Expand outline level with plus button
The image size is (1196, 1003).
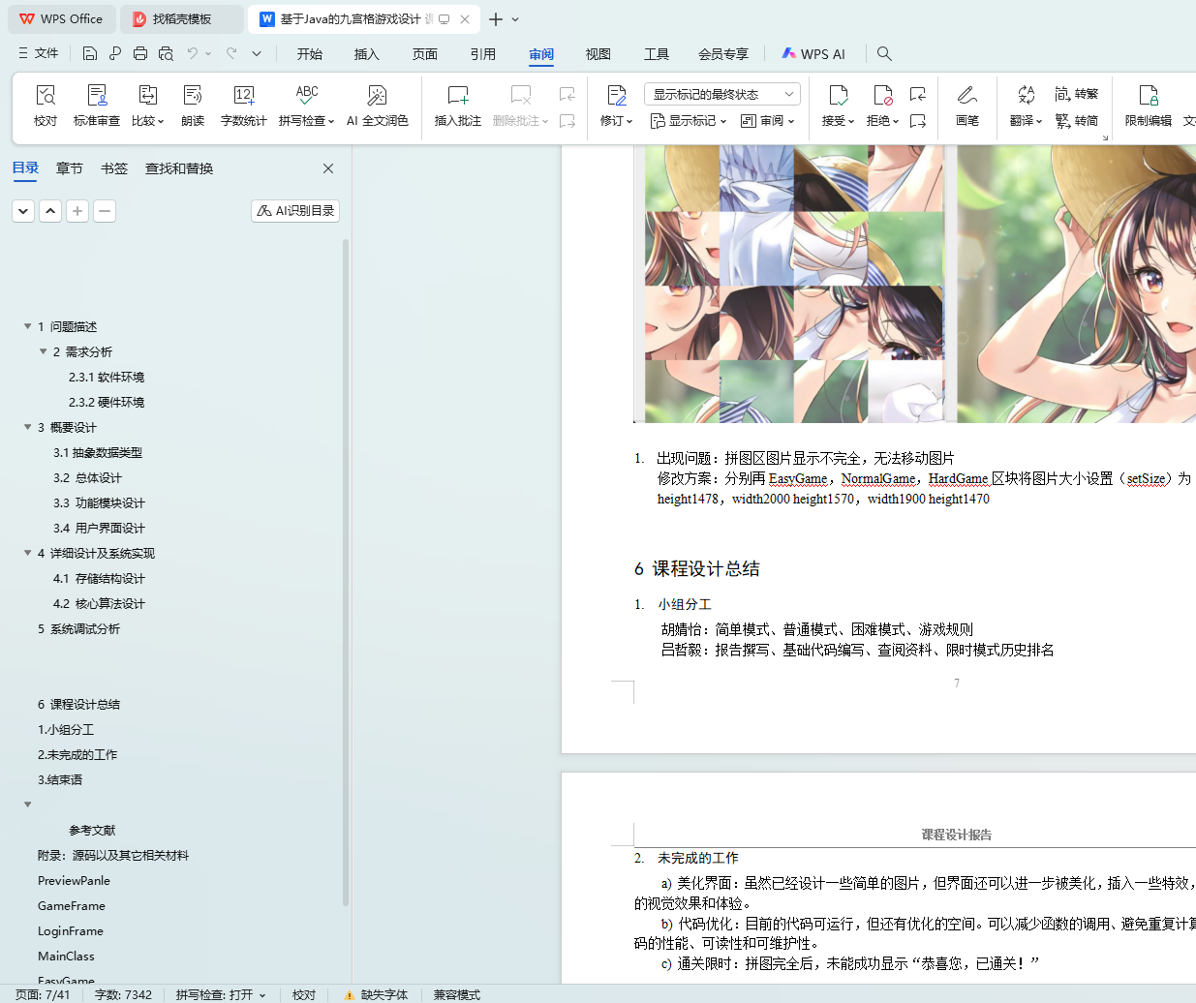[x=77, y=211]
